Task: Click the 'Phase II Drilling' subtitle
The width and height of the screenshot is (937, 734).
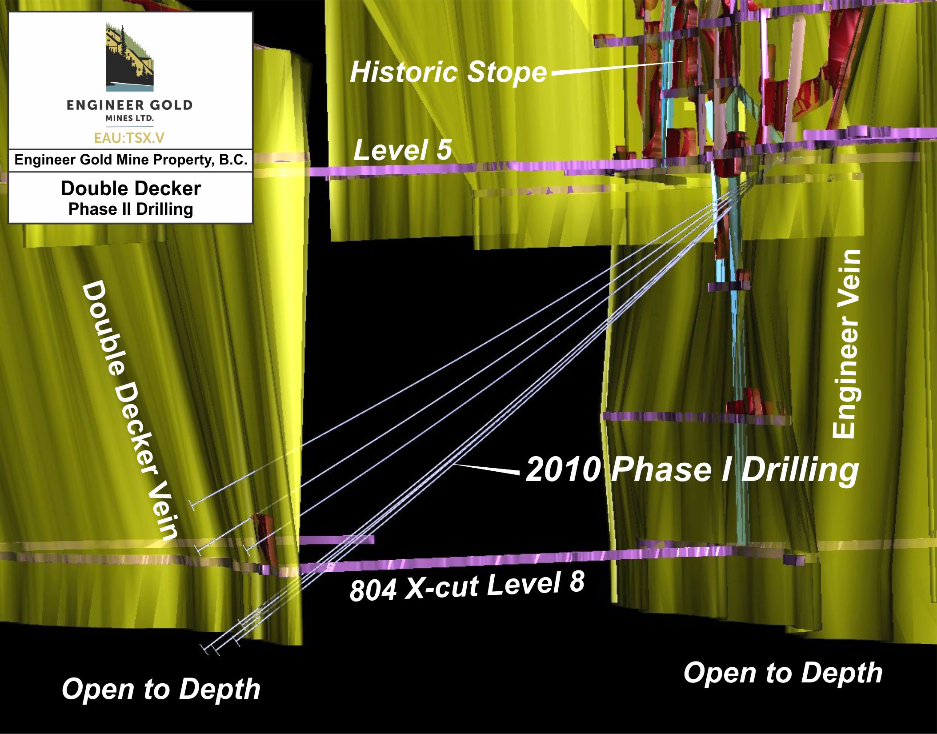Action: (131, 209)
